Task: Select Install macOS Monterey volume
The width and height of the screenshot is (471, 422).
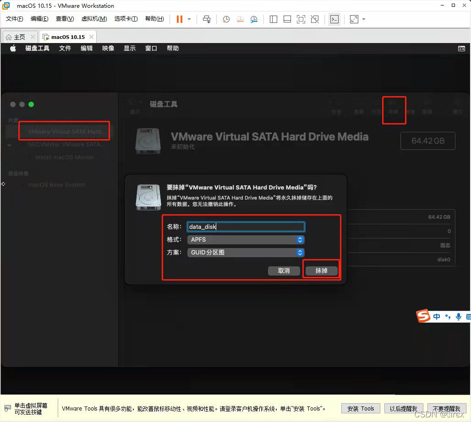Action: (67, 157)
